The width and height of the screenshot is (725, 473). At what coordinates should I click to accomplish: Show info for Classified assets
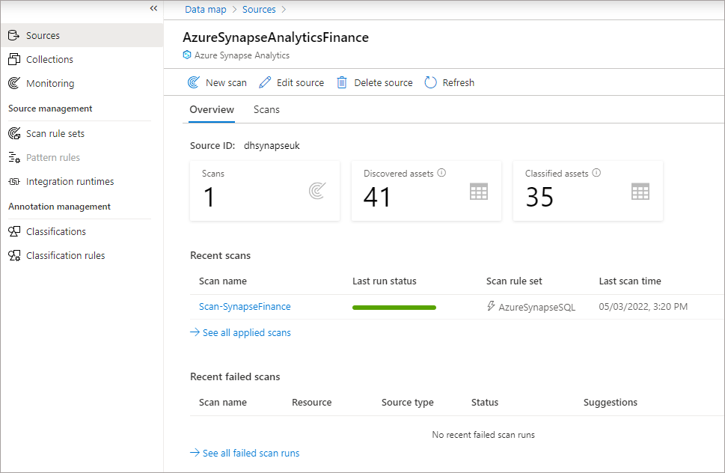coord(596,173)
